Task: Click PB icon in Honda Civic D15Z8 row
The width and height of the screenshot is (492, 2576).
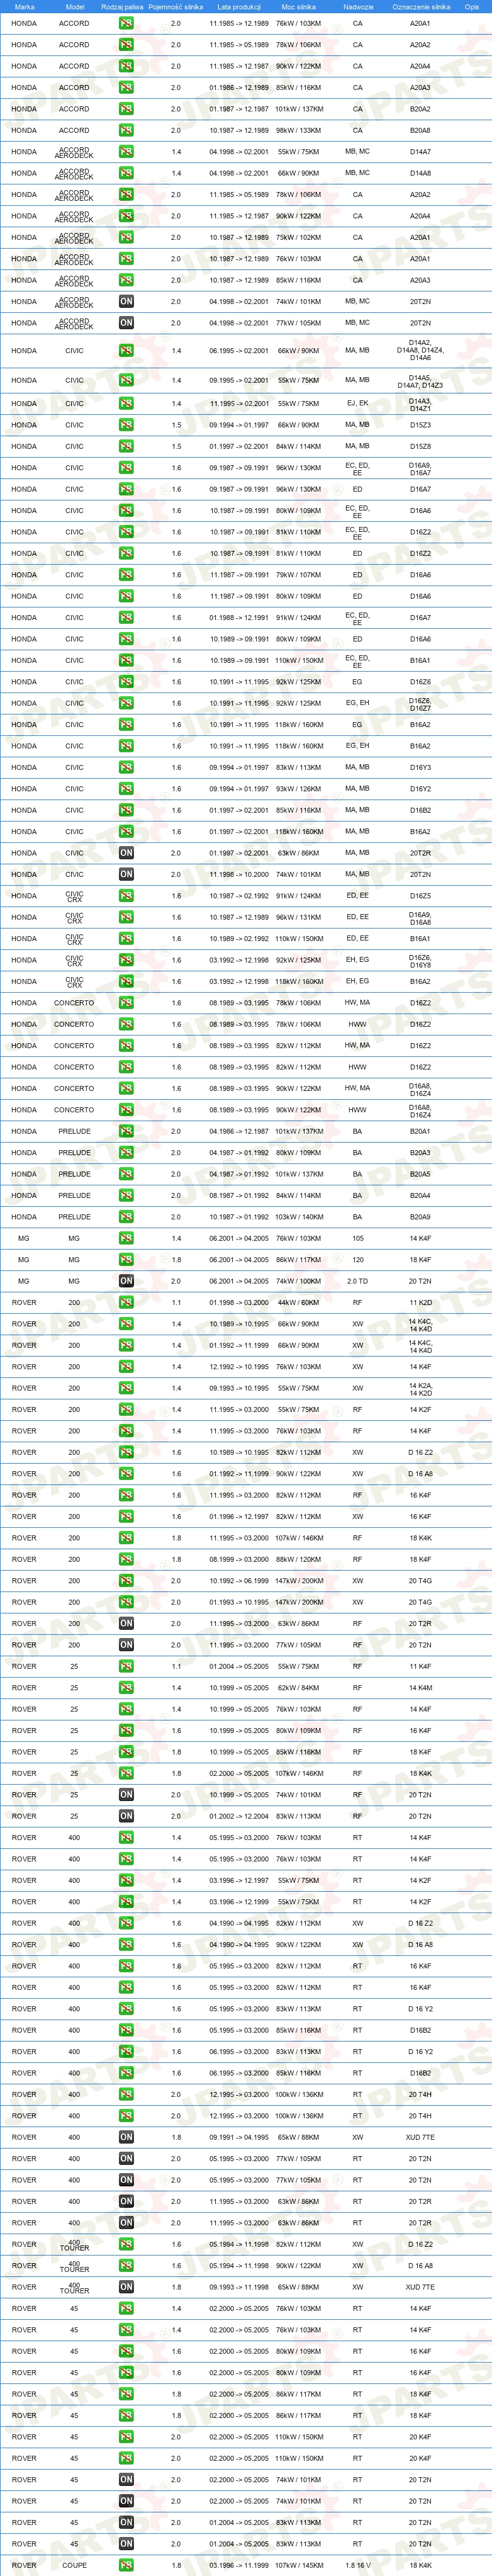Action: [126, 447]
